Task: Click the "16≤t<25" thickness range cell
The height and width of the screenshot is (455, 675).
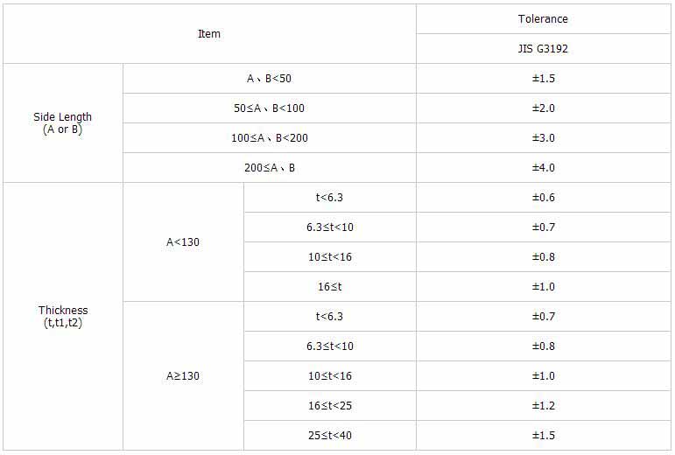Action: [329, 406]
